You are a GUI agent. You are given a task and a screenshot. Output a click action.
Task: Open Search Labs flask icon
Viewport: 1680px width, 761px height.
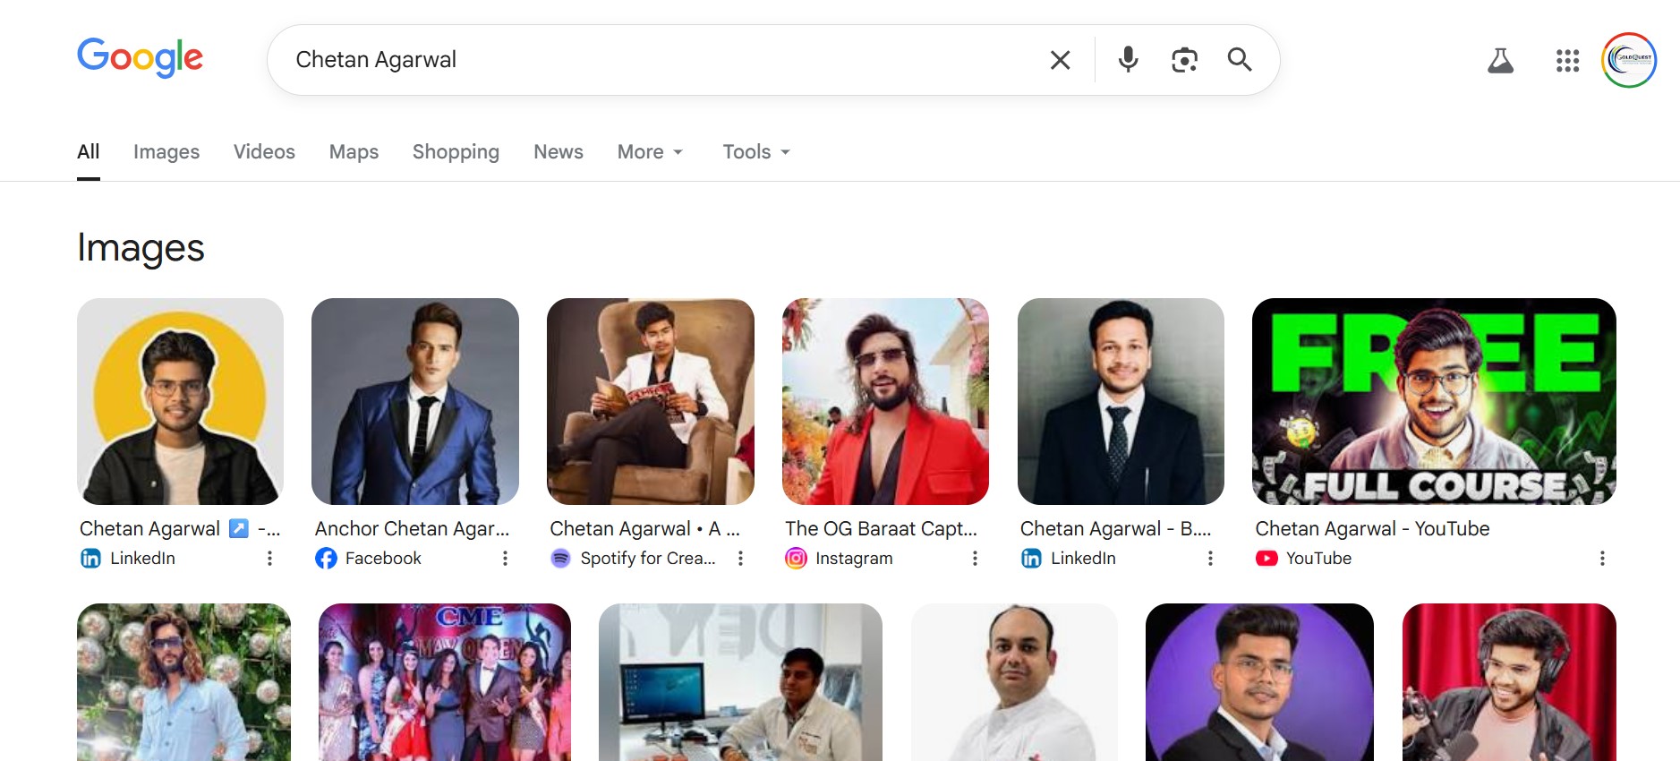[1500, 61]
